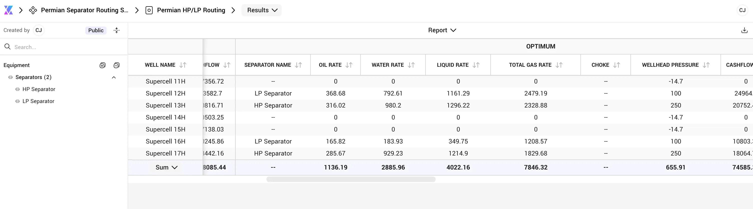Click the project icon beside Permian Separator Routing
This screenshot has width=753, height=209.
click(33, 10)
